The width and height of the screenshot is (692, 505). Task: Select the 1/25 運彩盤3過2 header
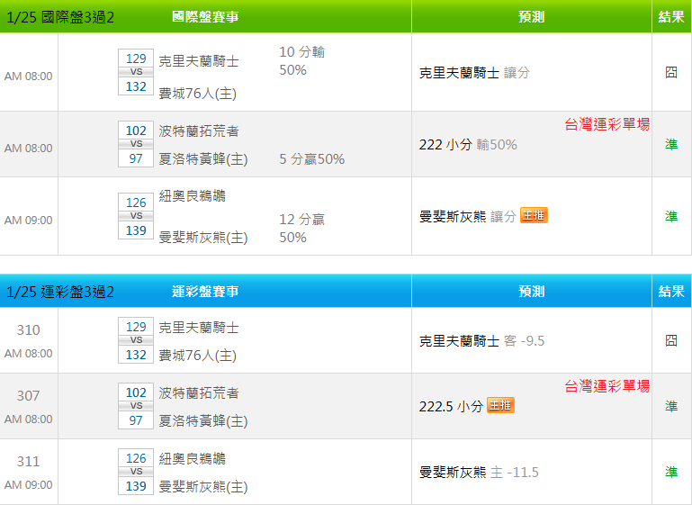tap(60, 292)
